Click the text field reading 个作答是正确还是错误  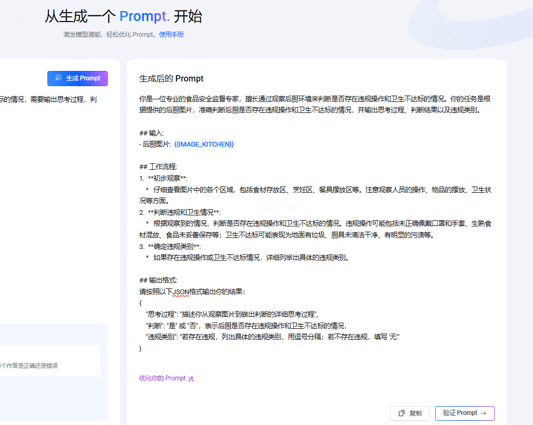click(50, 361)
